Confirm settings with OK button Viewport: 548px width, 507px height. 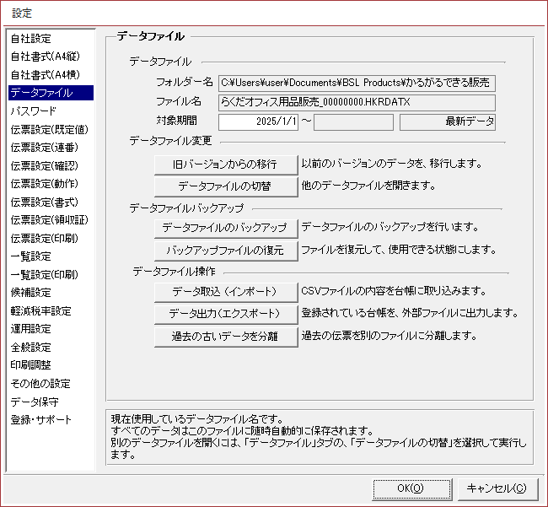click(410, 488)
